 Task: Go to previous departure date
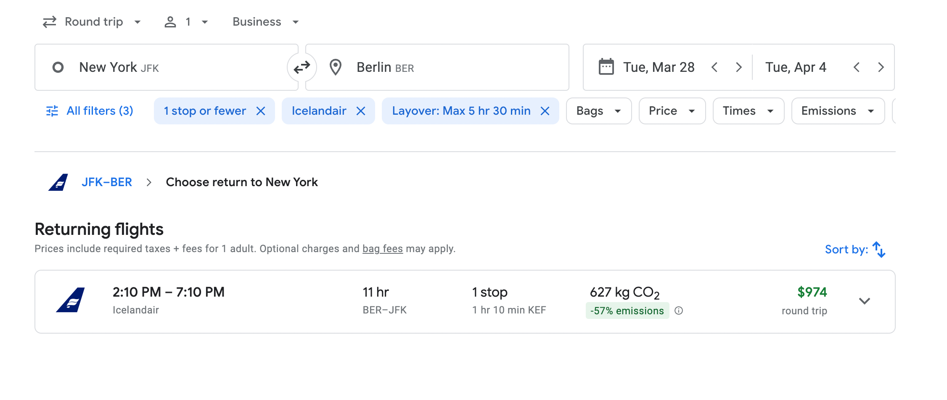[x=714, y=67]
